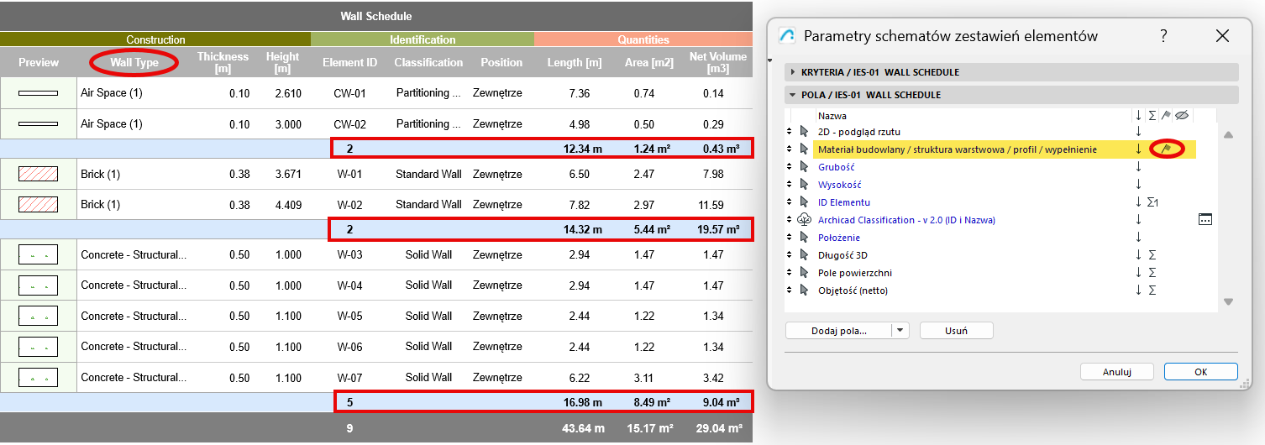The width and height of the screenshot is (1265, 445).
Task: Click the arrow cursor icon beside Położenie
Action: pos(804,237)
